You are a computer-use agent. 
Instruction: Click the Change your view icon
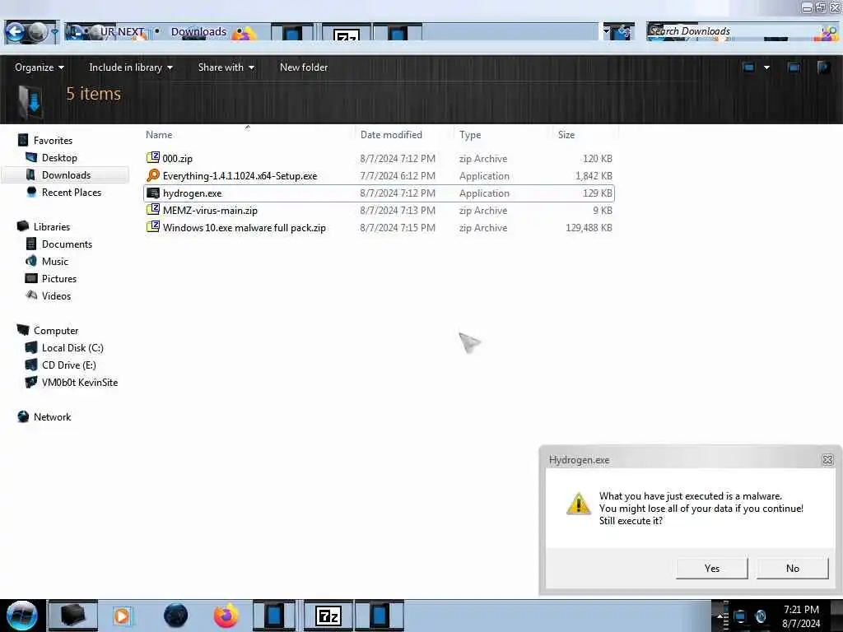click(748, 67)
